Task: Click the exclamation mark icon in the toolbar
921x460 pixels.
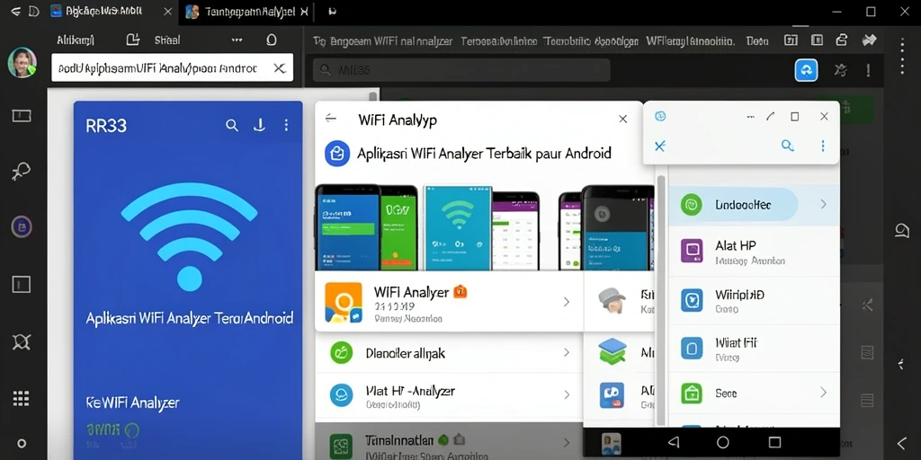Action: point(868,70)
